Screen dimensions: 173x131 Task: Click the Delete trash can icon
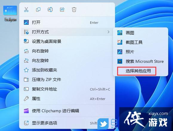(74, 10)
